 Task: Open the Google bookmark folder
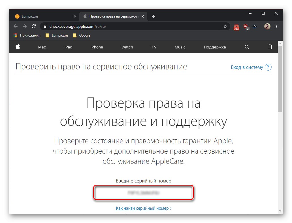(x=82, y=35)
